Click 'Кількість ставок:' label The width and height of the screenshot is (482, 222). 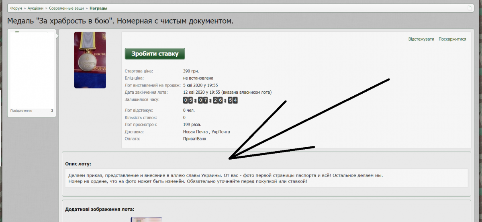pos(141,117)
